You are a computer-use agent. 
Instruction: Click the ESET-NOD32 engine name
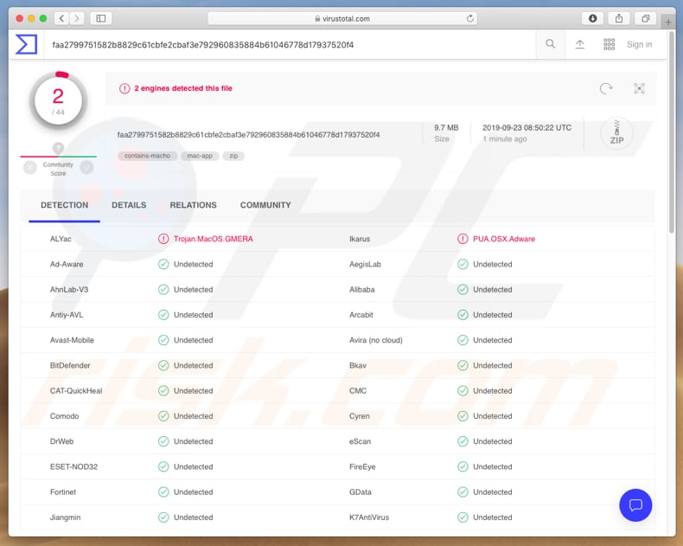pos(73,466)
